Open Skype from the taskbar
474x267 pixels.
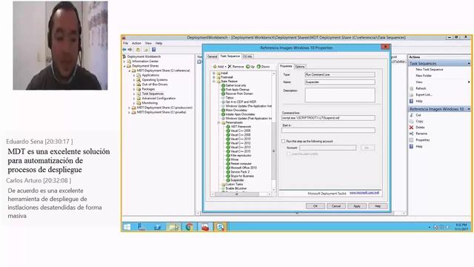pos(221,227)
